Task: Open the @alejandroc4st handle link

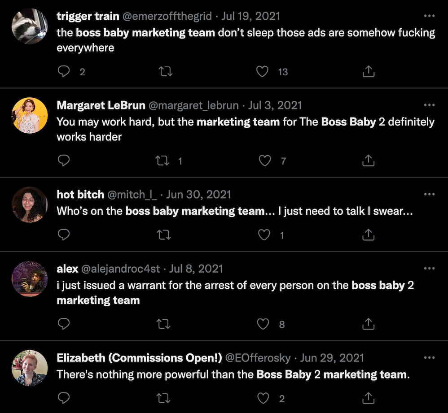Action: 120,269
